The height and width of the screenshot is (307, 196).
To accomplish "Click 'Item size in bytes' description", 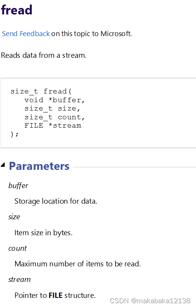I will [x=43, y=233].
